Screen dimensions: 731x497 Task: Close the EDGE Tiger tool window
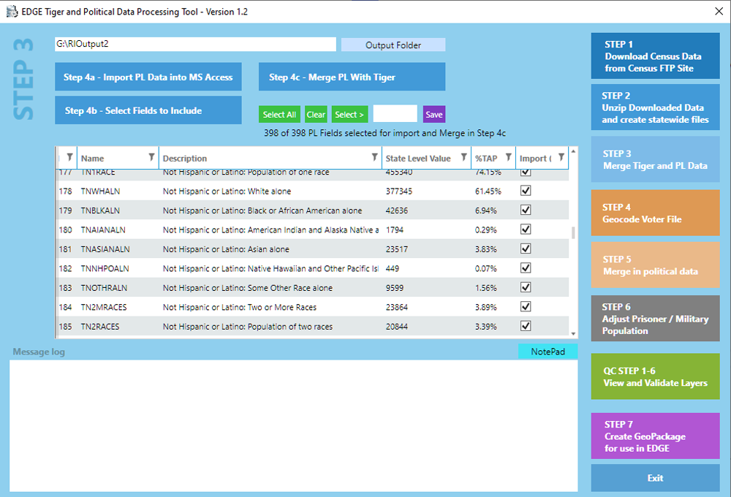coord(719,11)
